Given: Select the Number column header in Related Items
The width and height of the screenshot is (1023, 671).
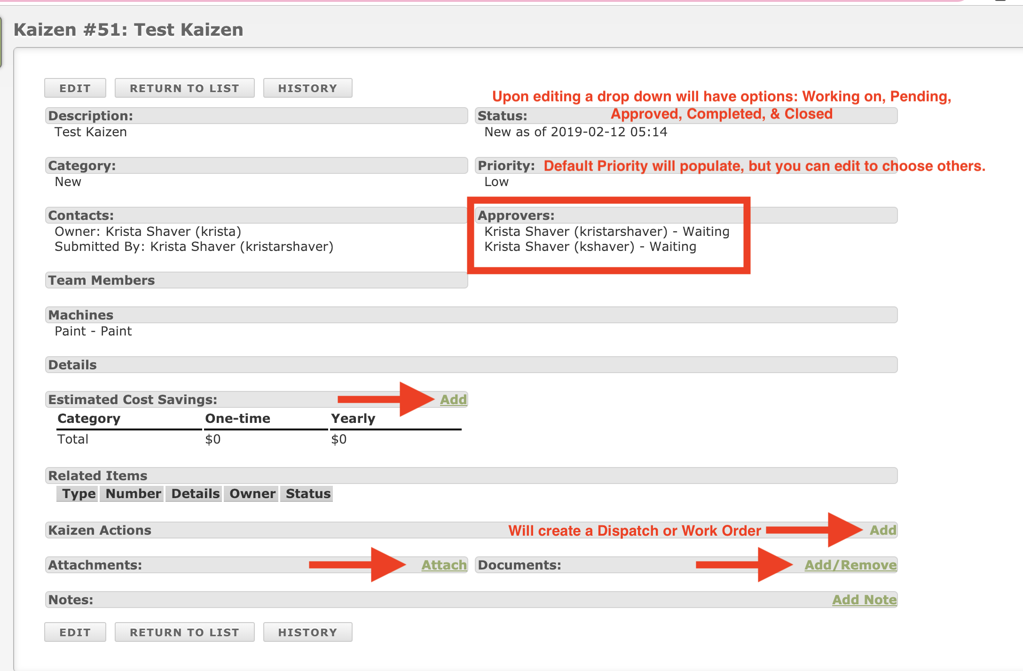Looking at the screenshot, I should point(132,494).
